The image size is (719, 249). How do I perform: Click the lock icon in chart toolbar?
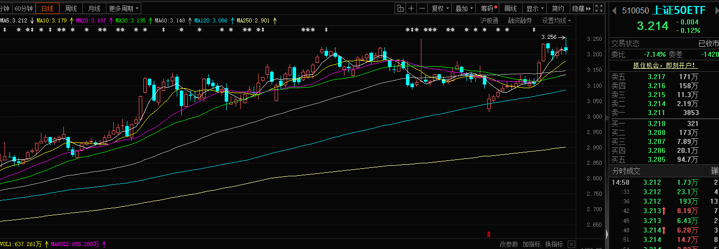pyautogui.click(x=400, y=8)
